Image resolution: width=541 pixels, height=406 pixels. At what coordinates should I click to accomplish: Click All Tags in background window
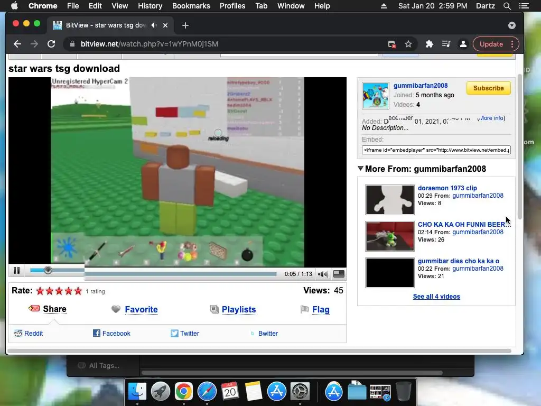(x=104, y=366)
